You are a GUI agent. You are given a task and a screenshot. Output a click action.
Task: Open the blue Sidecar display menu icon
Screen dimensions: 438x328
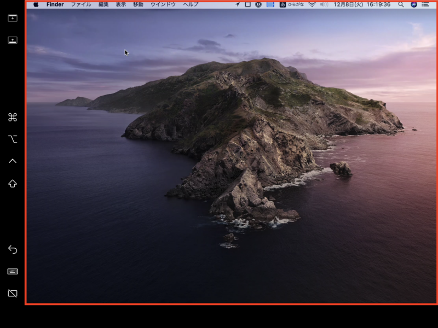tap(270, 4)
